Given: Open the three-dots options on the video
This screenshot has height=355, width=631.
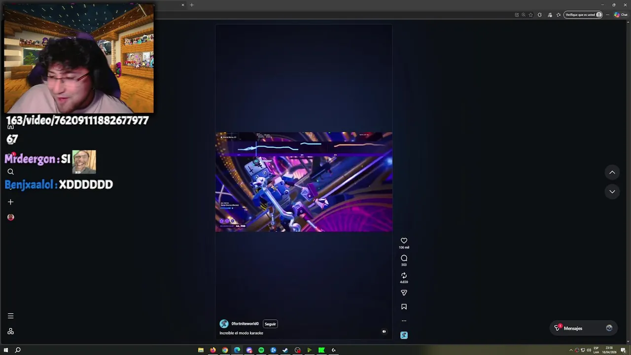Looking at the screenshot, I should (404, 321).
